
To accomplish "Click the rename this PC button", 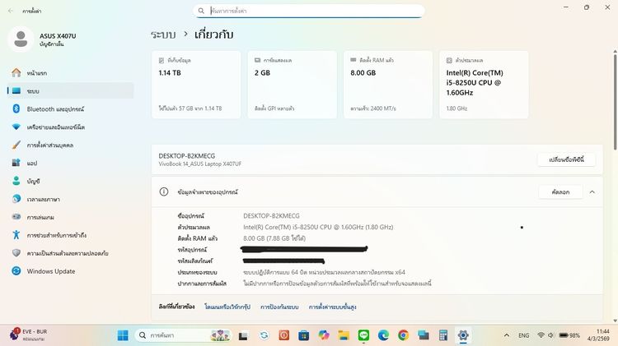I will [x=566, y=159].
